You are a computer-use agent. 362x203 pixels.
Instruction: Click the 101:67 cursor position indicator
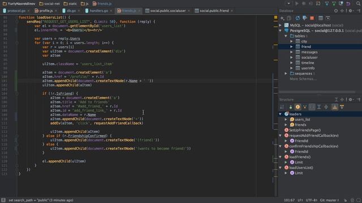tap(289, 200)
